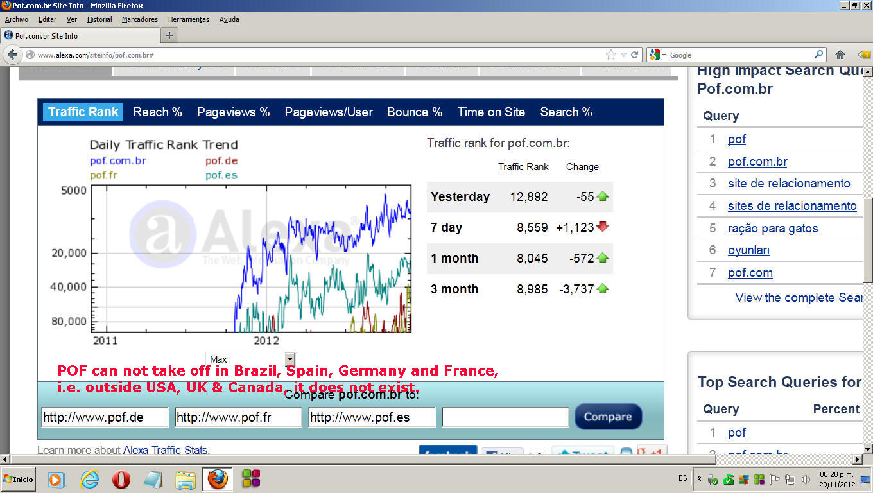Expand the Max time range dropdown
873x493 pixels.
tap(290, 359)
